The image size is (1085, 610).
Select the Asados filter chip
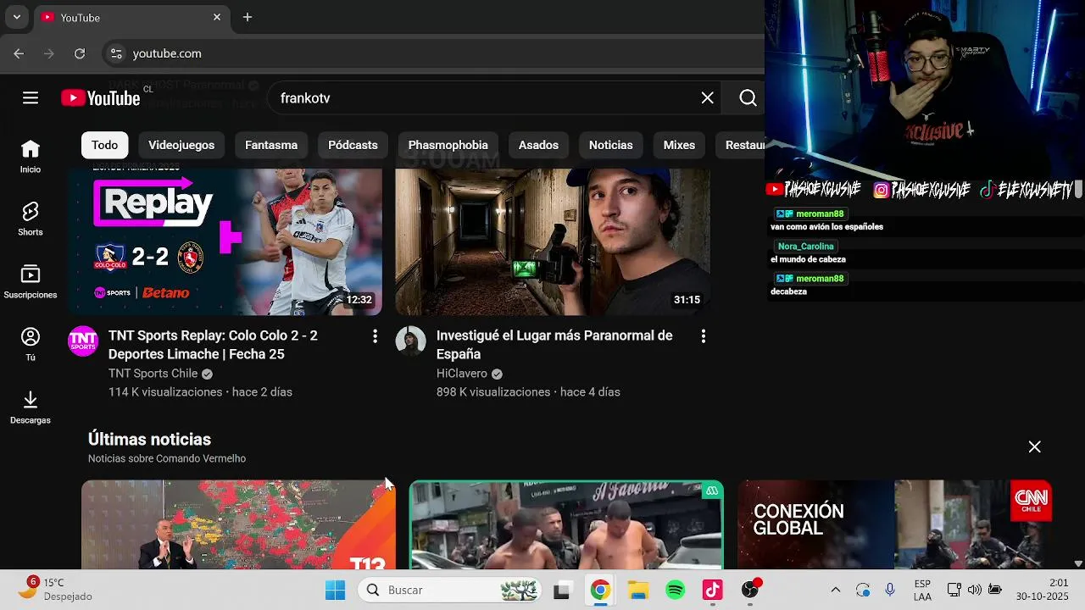[x=538, y=145]
